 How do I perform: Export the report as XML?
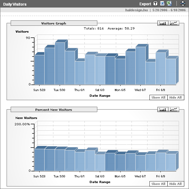point(162,4)
